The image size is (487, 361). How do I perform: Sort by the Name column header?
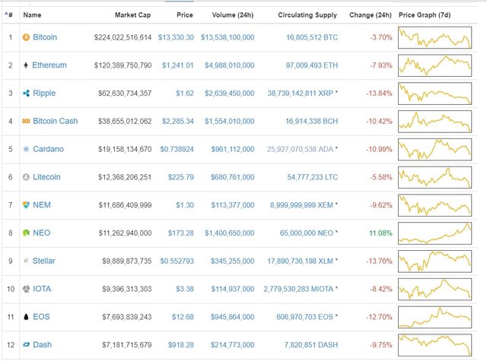point(32,15)
